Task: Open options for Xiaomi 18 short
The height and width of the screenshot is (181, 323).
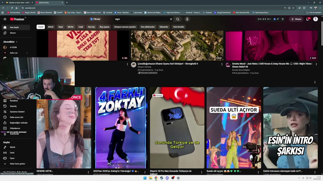Action: click(x=201, y=172)
